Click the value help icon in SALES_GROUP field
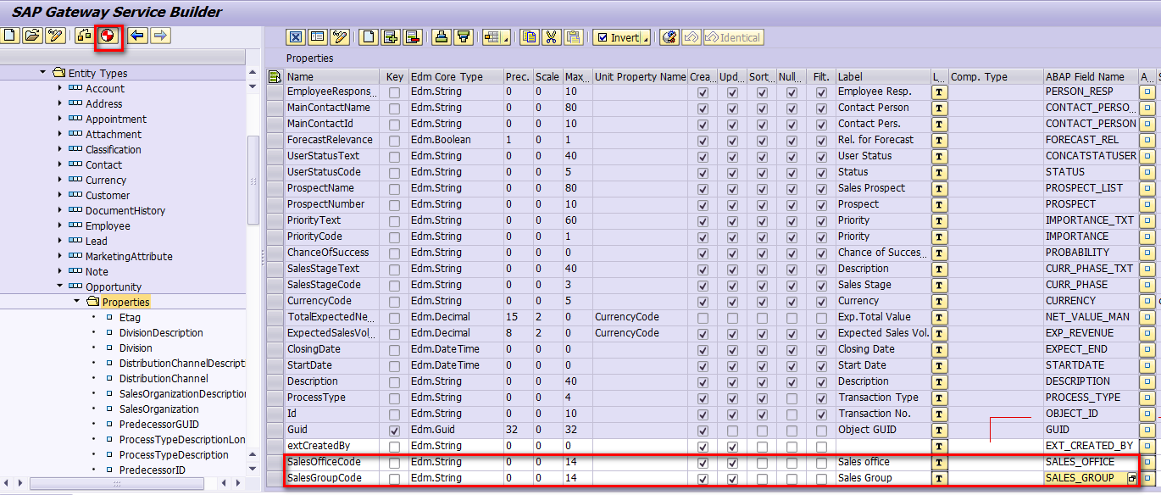Viewport: 1161px width, 495px height. [1131, 478]
